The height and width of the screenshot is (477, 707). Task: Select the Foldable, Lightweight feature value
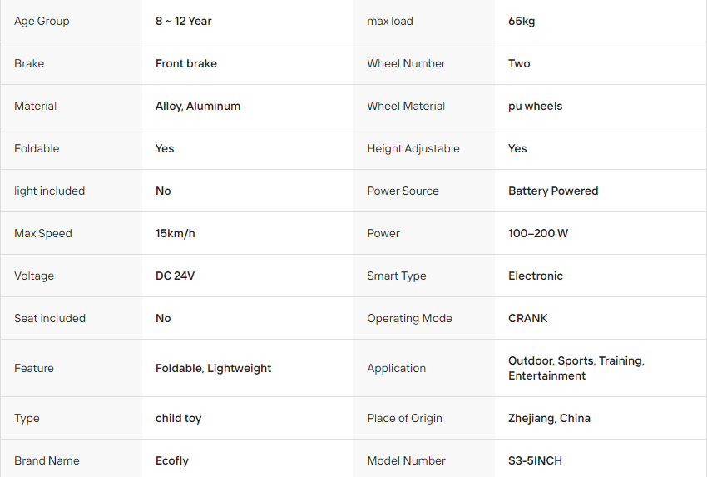pos(213,368)
